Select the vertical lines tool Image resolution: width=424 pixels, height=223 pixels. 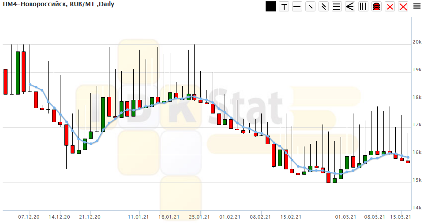[x=363, y=7]
